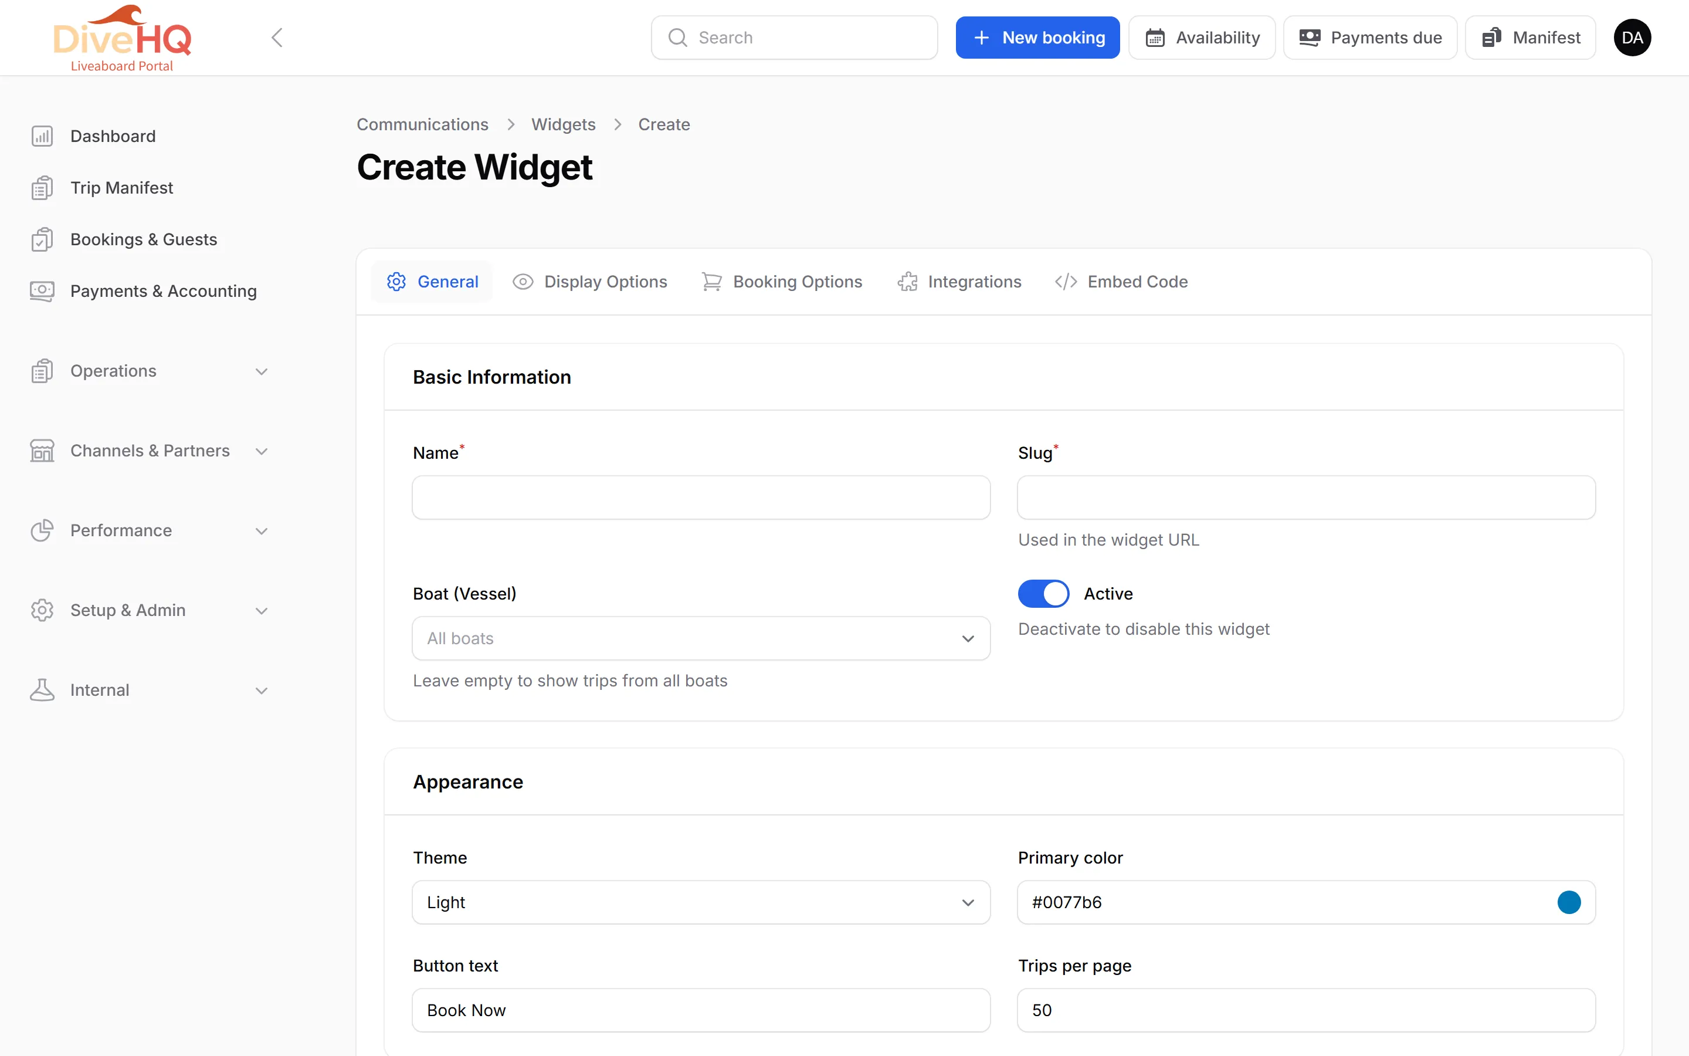Open the Booking Options tab
1689x1056 pixels.
click(x=782, y=282)
